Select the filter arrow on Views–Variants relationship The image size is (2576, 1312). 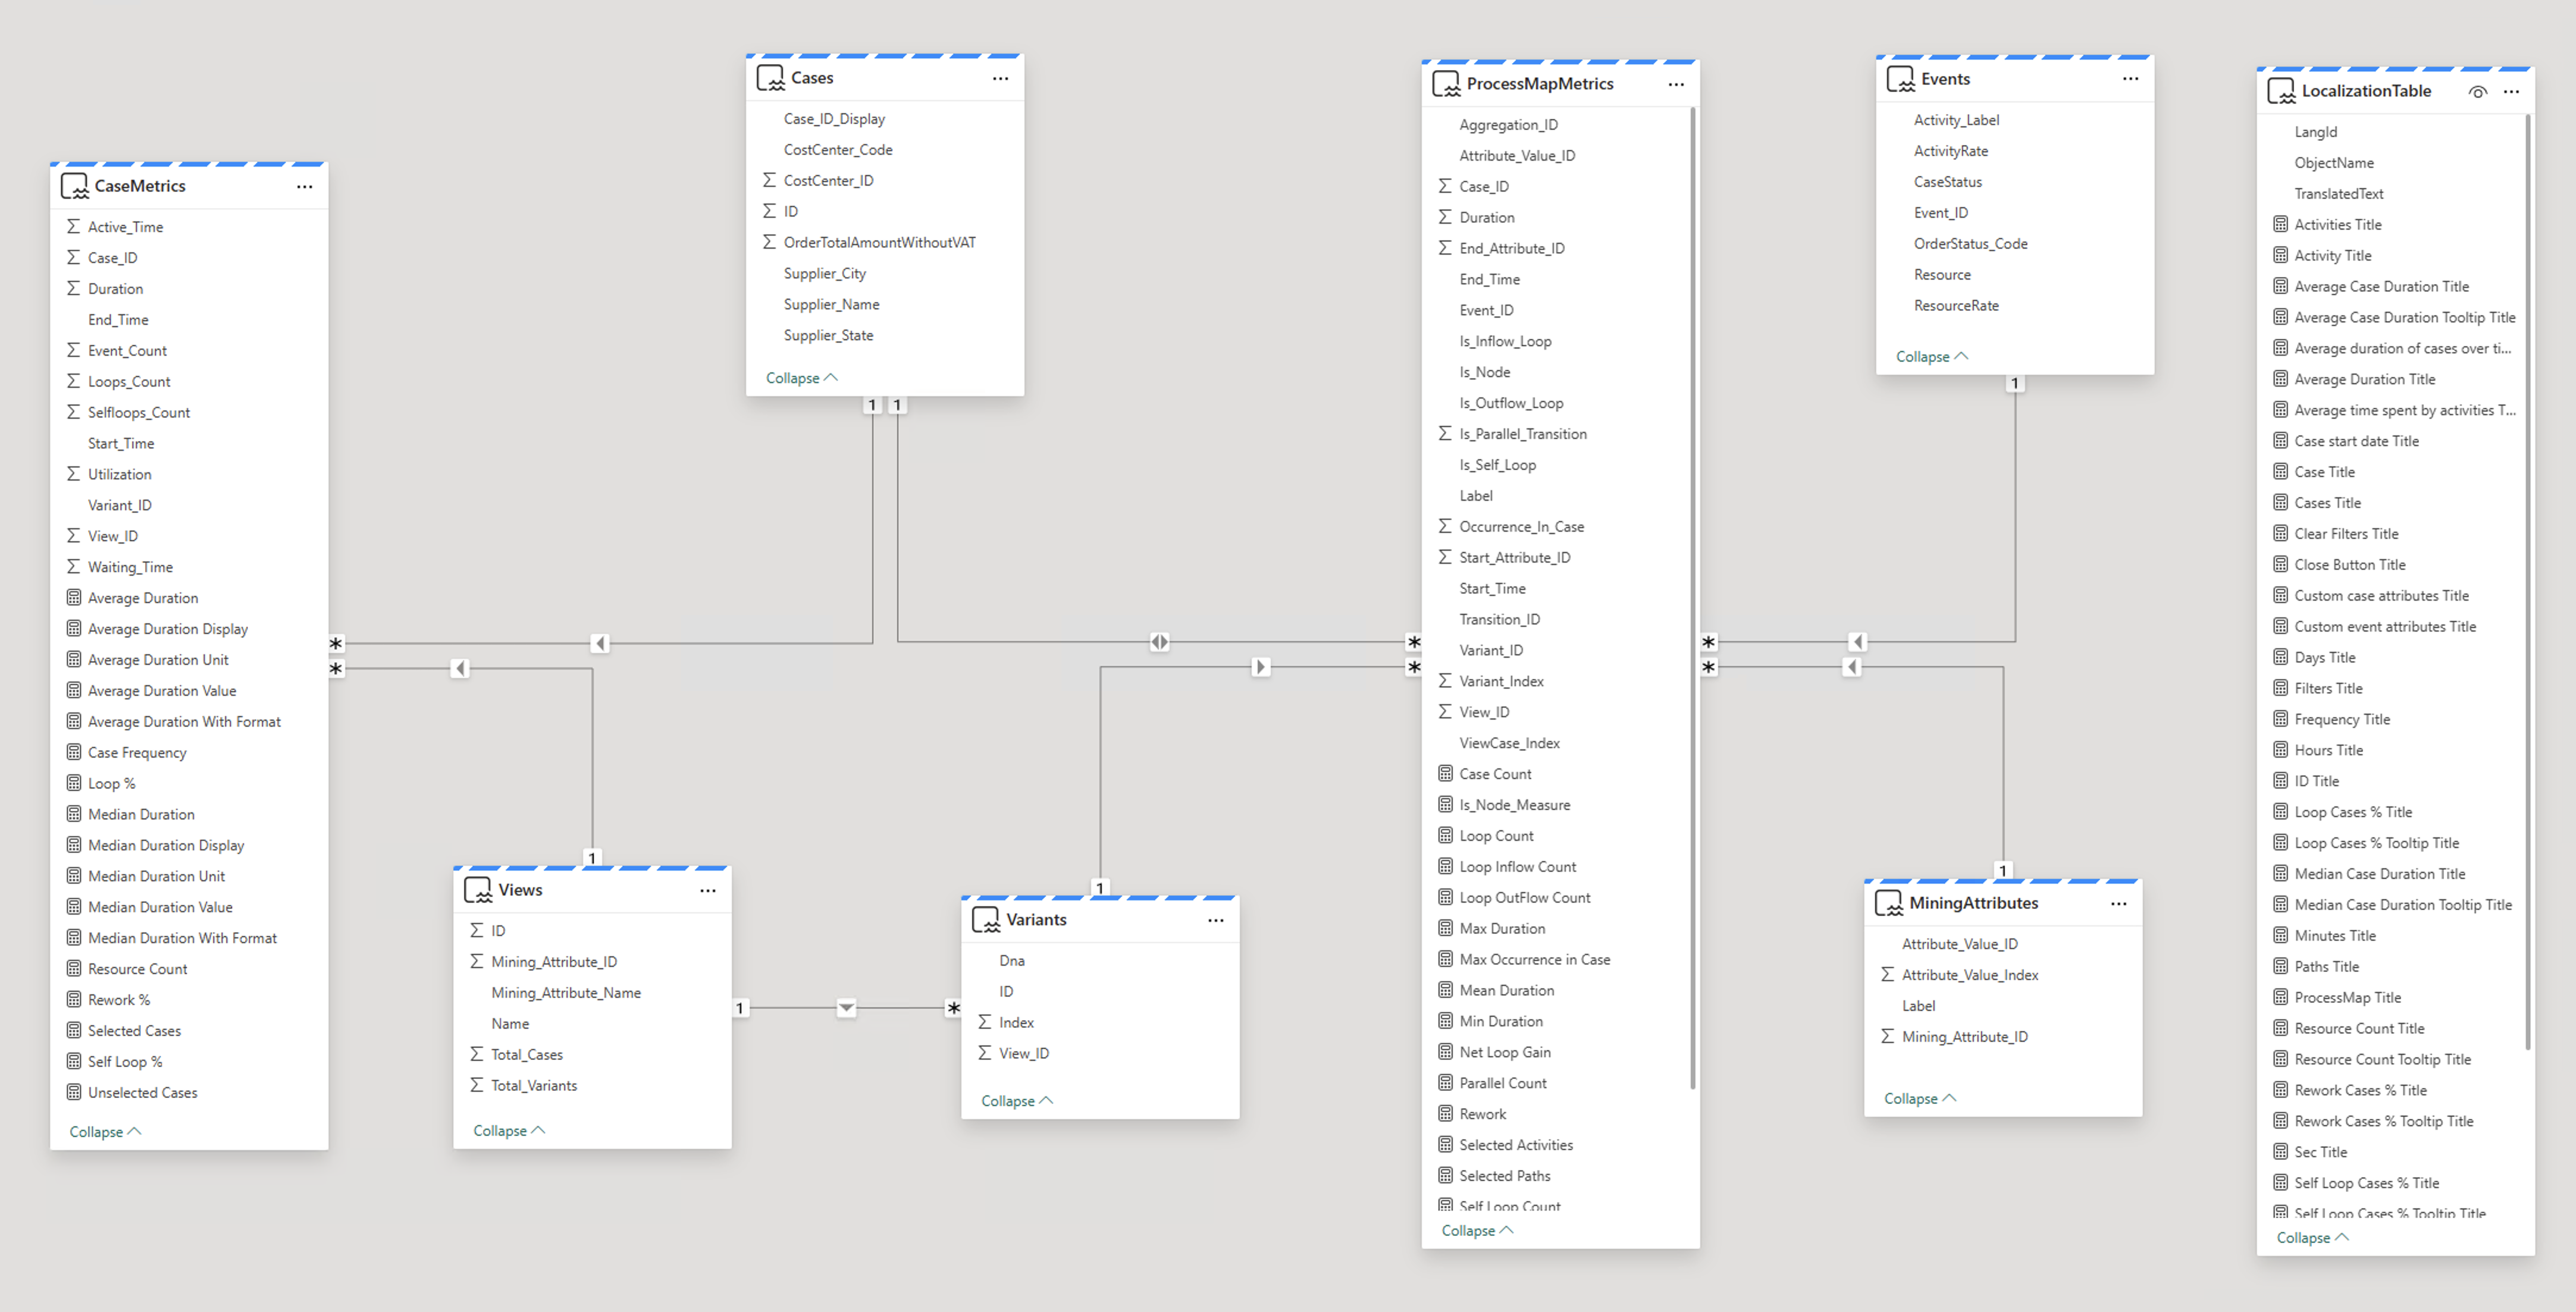click(846, 1008)
